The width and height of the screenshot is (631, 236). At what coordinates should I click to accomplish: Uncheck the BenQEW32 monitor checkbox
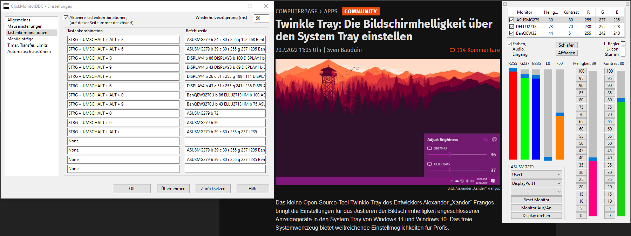[512, 33]
